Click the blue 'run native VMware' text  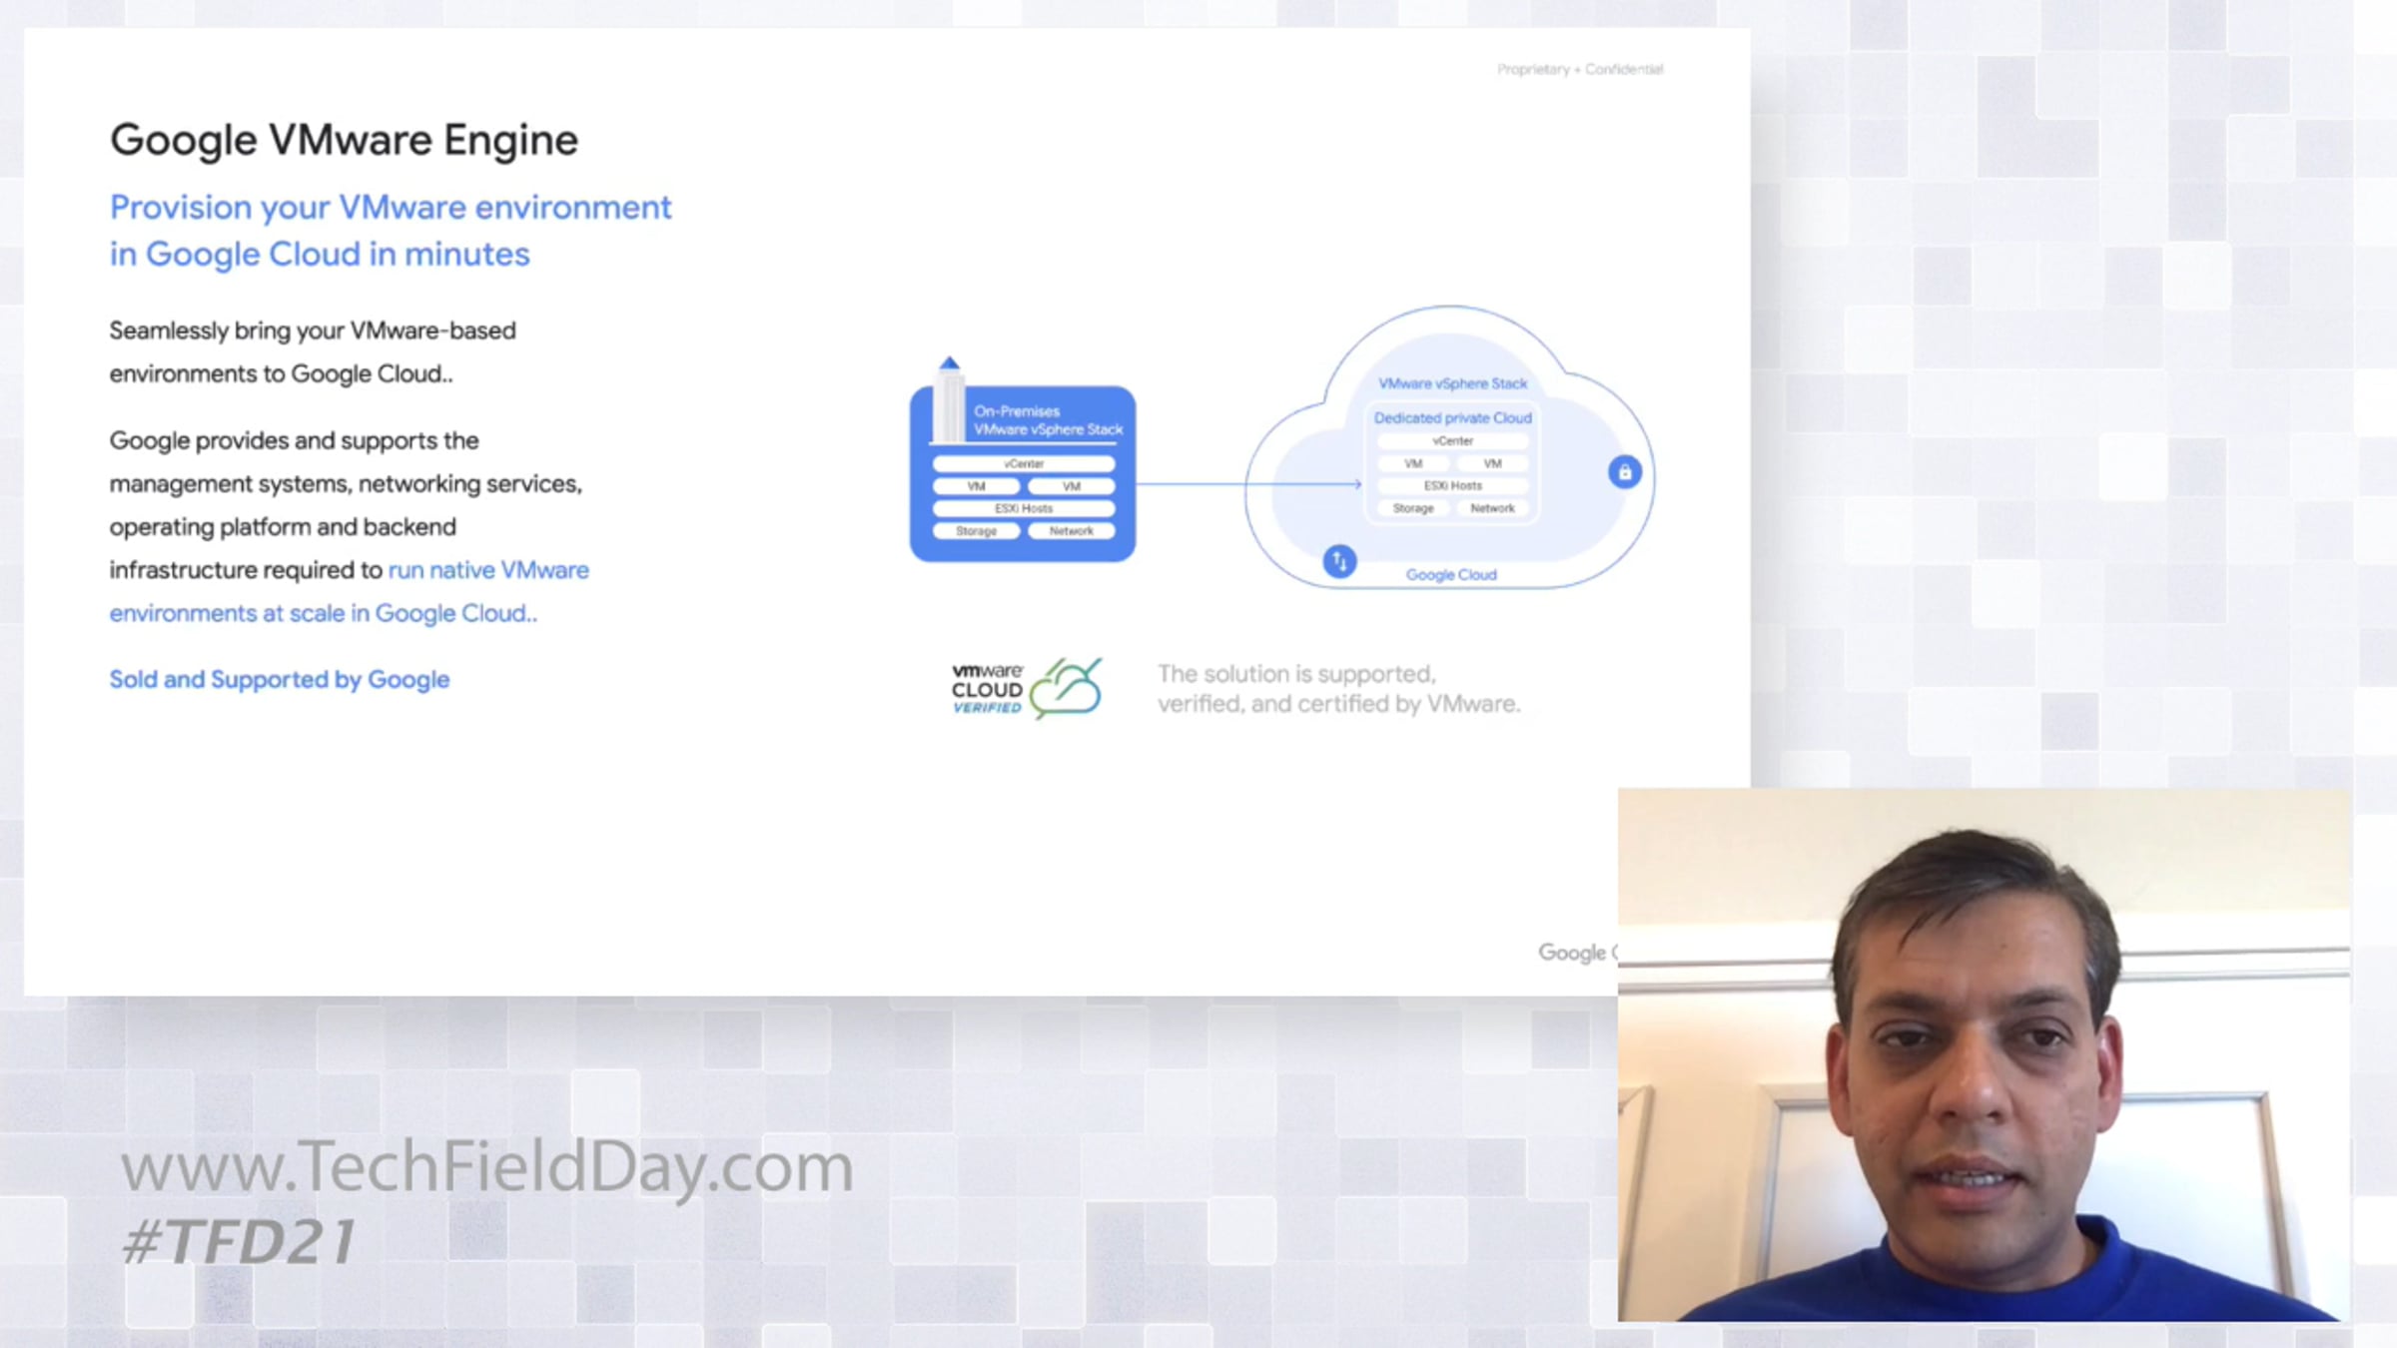click(488, 570)
